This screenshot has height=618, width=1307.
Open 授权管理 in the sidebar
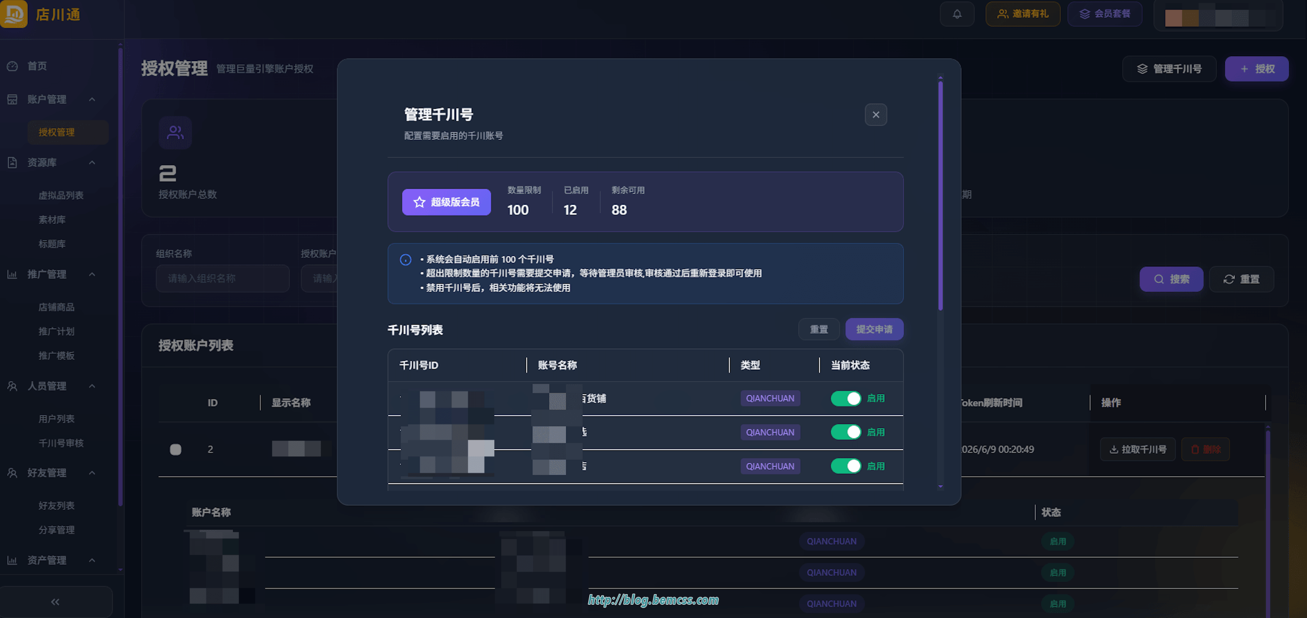point(68,133)
